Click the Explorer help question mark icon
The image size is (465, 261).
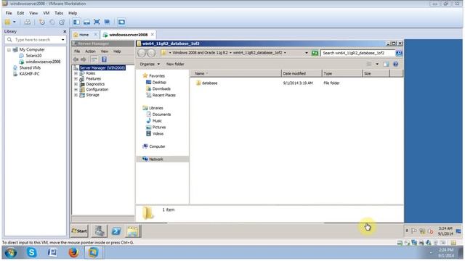tap(395, 64)
